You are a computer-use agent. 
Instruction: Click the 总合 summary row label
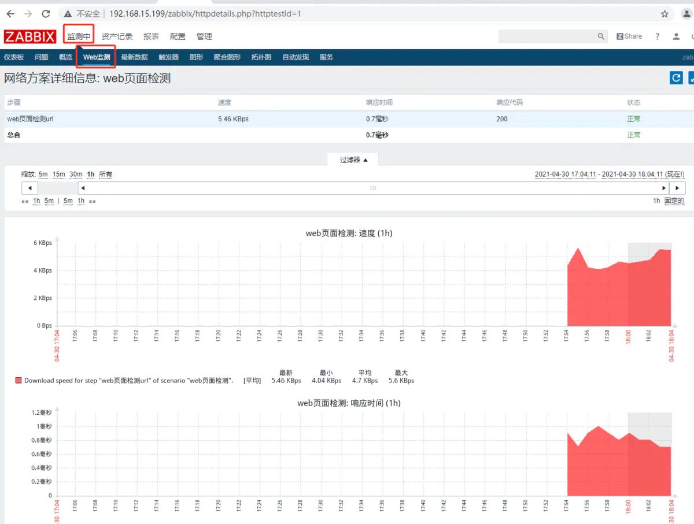(x=14, y=135)
